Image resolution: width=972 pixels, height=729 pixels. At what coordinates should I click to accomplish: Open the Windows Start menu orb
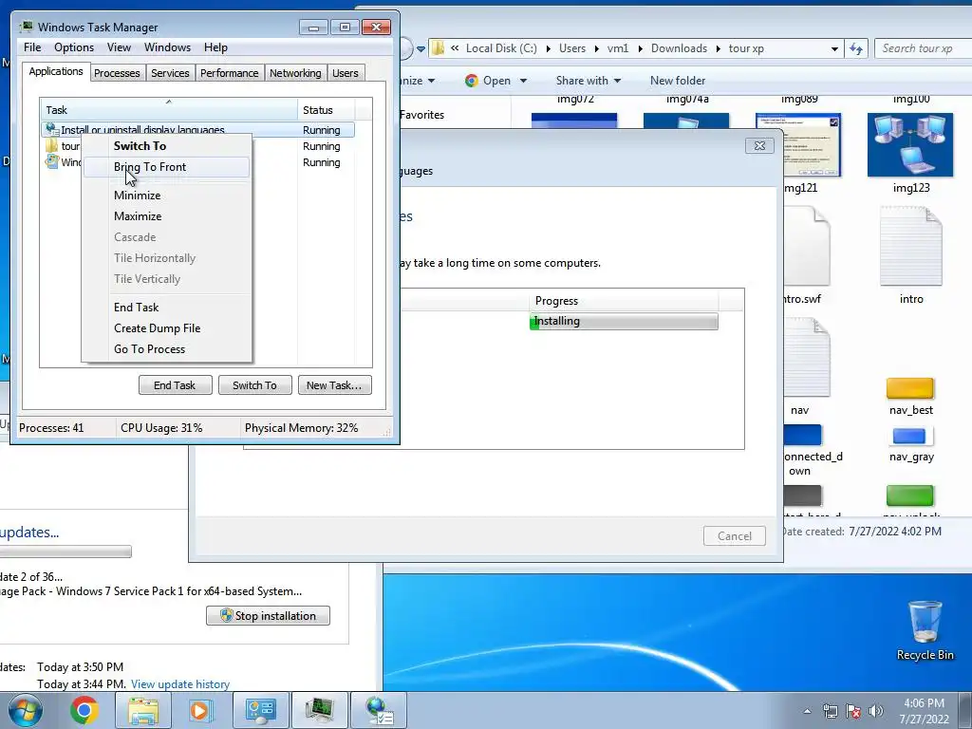26,710
